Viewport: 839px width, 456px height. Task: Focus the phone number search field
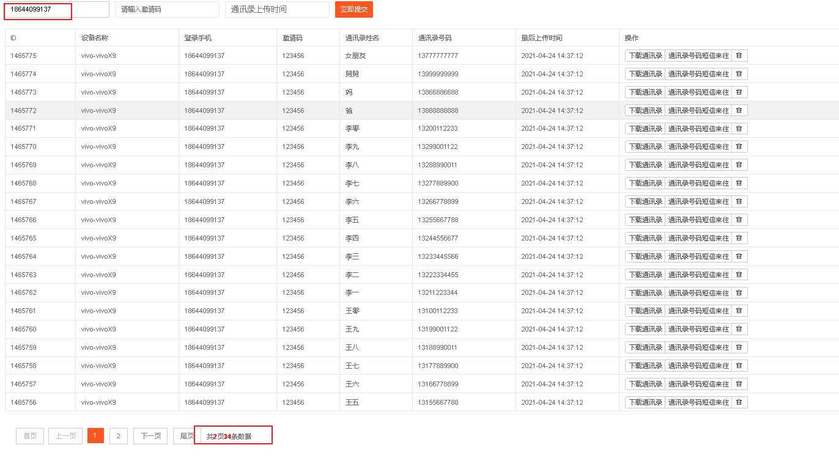(57, 9)
